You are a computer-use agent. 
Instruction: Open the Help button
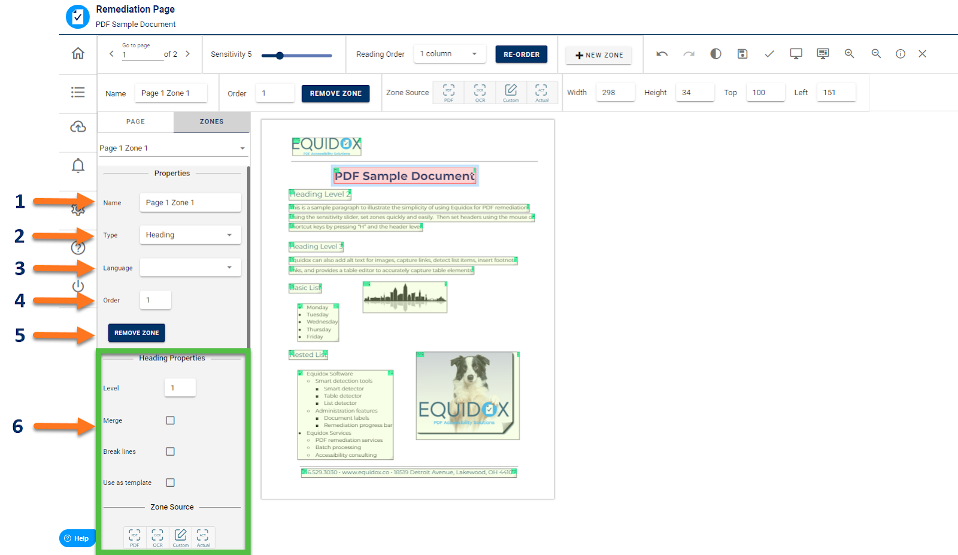pyautogui.click(x=77, y=538)
